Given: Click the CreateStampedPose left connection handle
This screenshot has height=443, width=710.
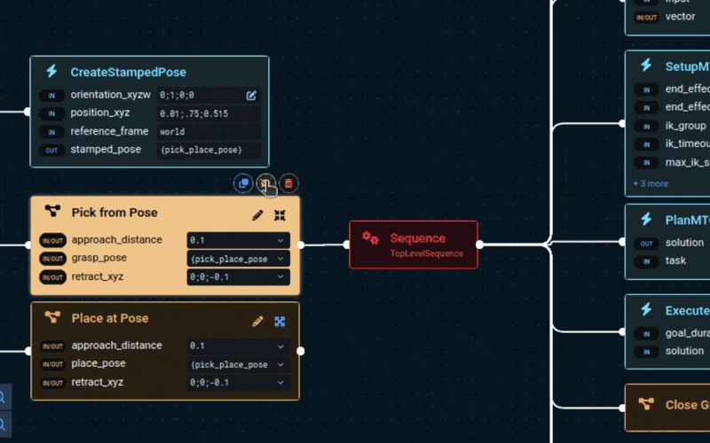Looking at the screenshot, I should pos(28,112).
